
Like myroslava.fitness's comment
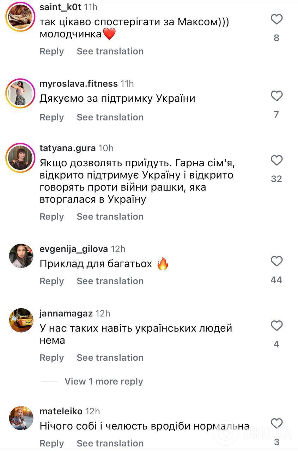click(276, 96)
